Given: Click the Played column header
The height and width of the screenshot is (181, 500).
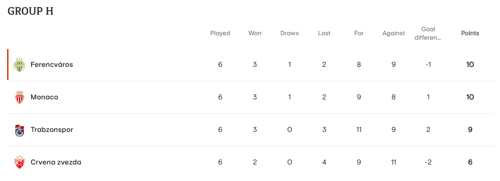Looking at the screenshot, I should tap(220, 33).
